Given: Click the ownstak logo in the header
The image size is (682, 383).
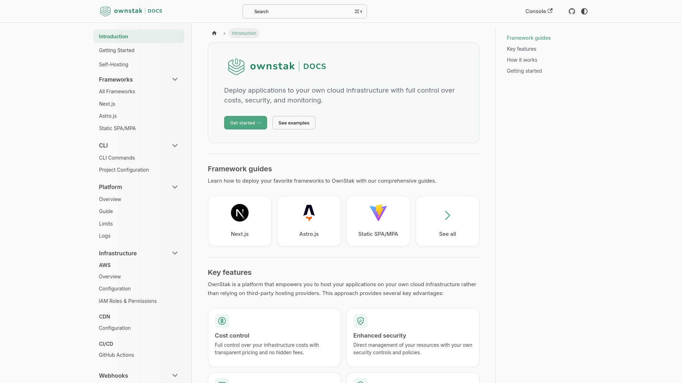Looking at the screenshot, I should coord(131,11).
